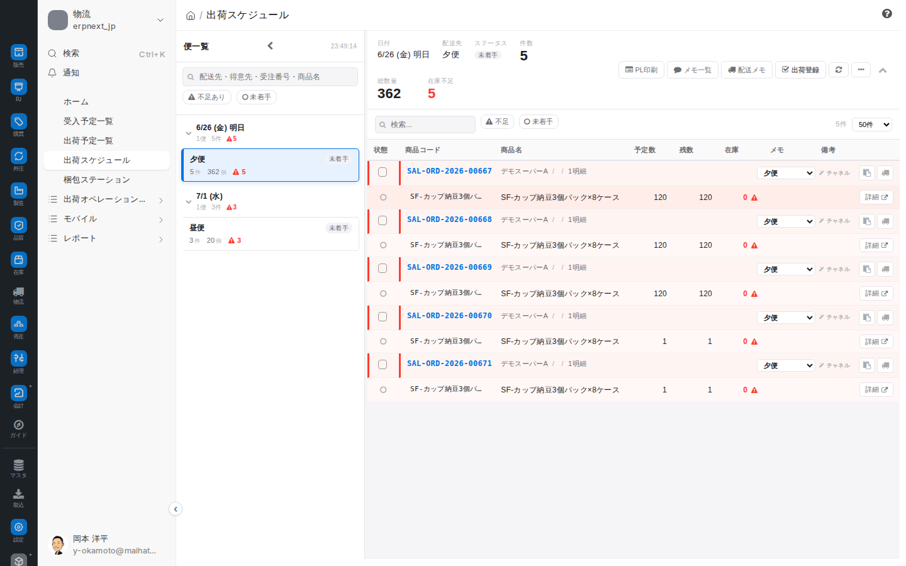This screenshot has width=906, height=566.
Task: Click the home icon in the breadcrumb
Action: pyautogui.click(x=191, y=16)
